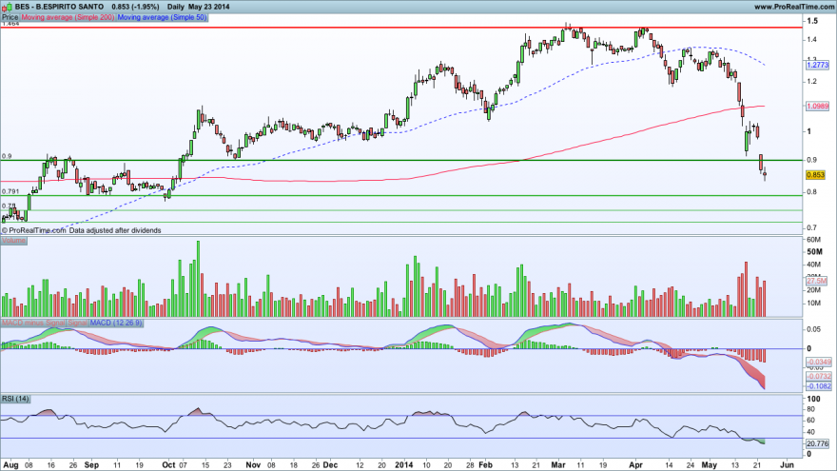The width and height of the screenshot is (837, 471).
Task: Click the 0.9 support line label
Action: click(7, 156)
